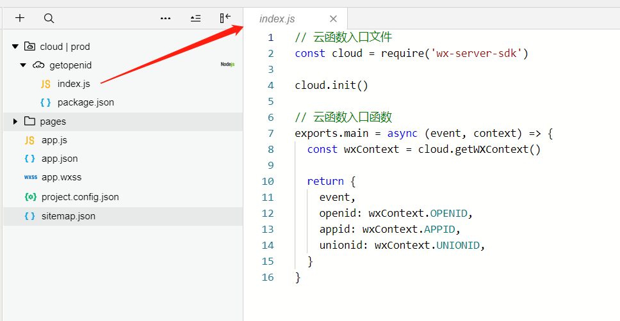Collapse the cloud | prod folder
The width and height of the screenshot is (620, 321).
tap(15, 46)
